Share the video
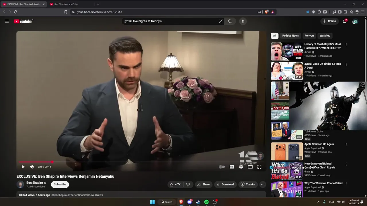 [x=203, y=185]
